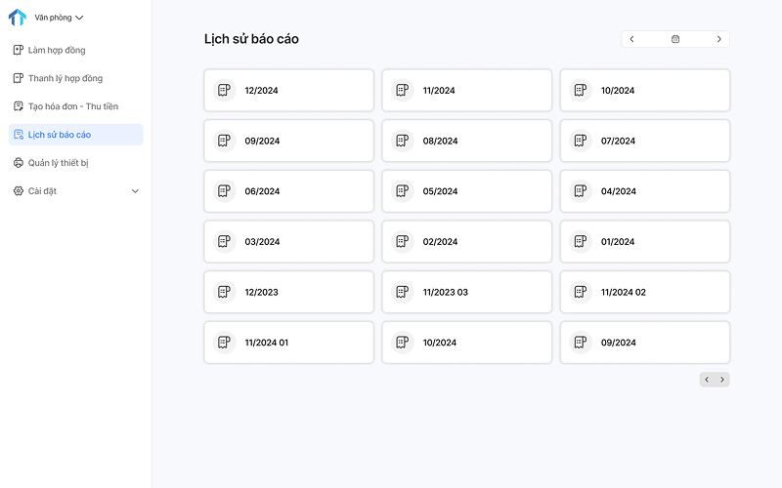Click the Tạo hóa đơn invoice icon
The height and width of the screenshot is (488, 782).
[19, 106]
